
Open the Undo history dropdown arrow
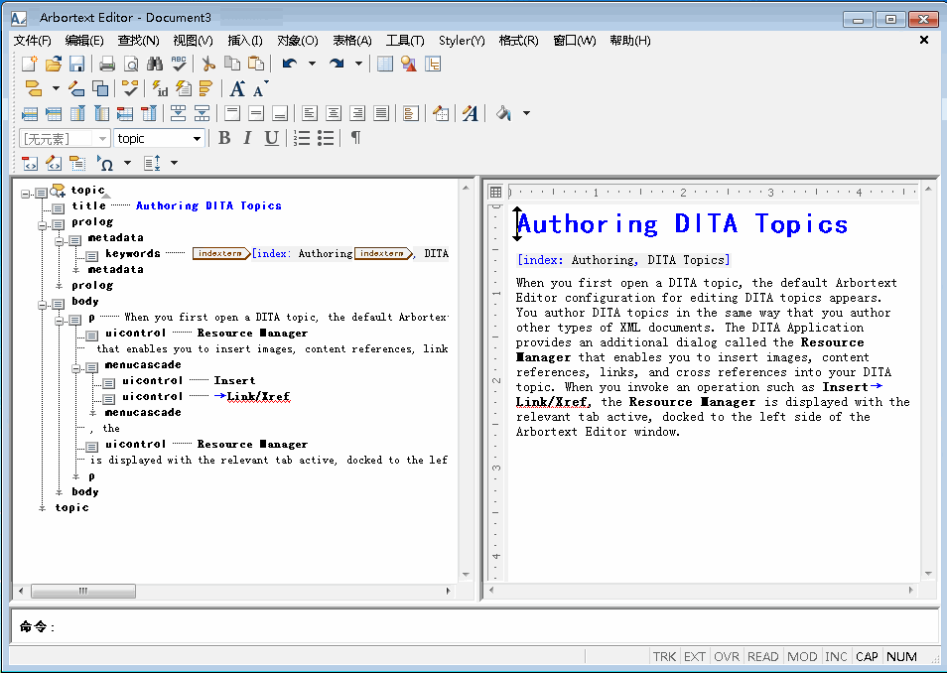(313, 64)
